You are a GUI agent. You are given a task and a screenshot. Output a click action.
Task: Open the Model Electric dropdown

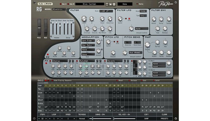click(59, 9)
